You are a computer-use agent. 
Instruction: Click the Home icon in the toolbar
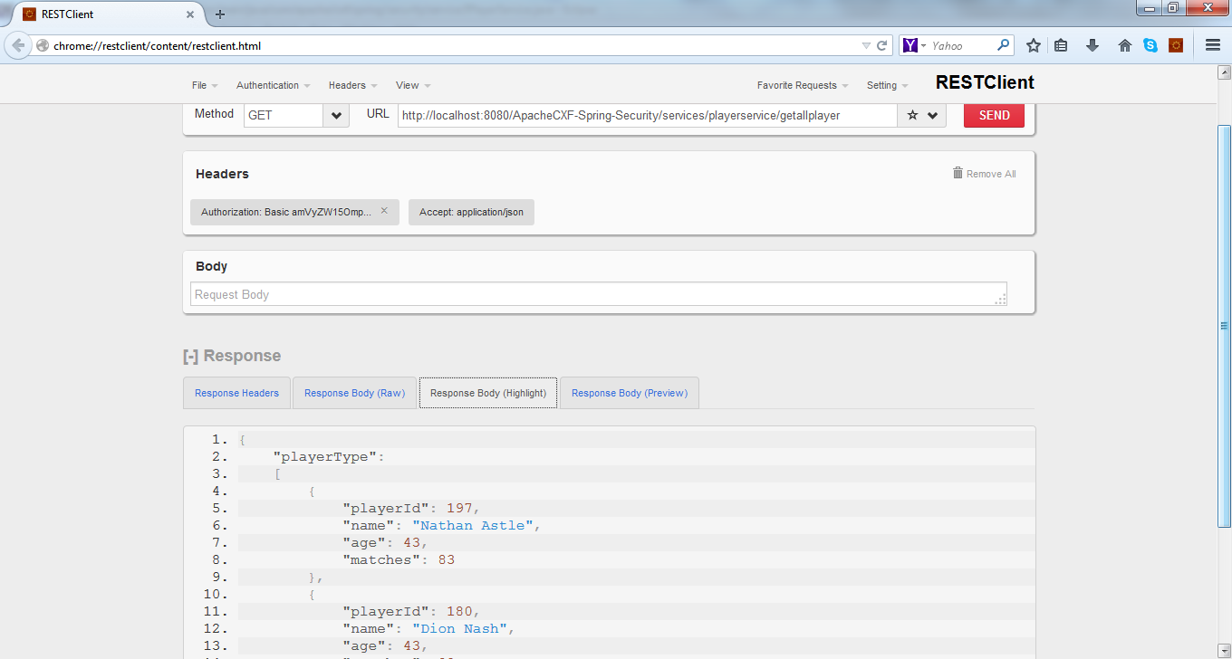(x=1124, y=45)
